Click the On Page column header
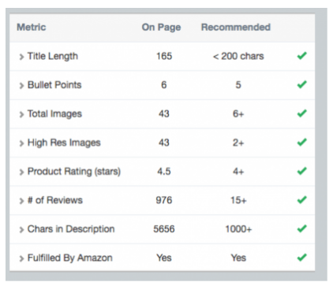Image resolution: width=333 pixels, height=286 pixels. coord(161,28)
